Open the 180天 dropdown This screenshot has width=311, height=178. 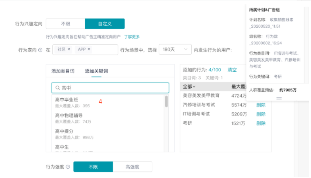175,50
